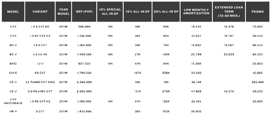
Task: Select the SRP (PHP) column header
Action: 84,12
